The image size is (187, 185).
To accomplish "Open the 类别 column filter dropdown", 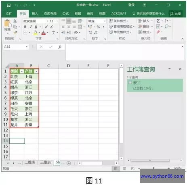I will 22,71.
